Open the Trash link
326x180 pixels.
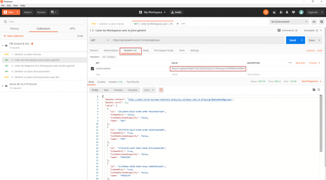click(80, 36)
